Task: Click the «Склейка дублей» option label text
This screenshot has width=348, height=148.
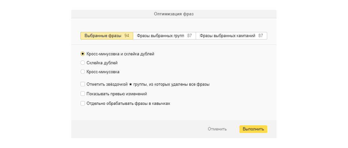Action: coord(102,63)
